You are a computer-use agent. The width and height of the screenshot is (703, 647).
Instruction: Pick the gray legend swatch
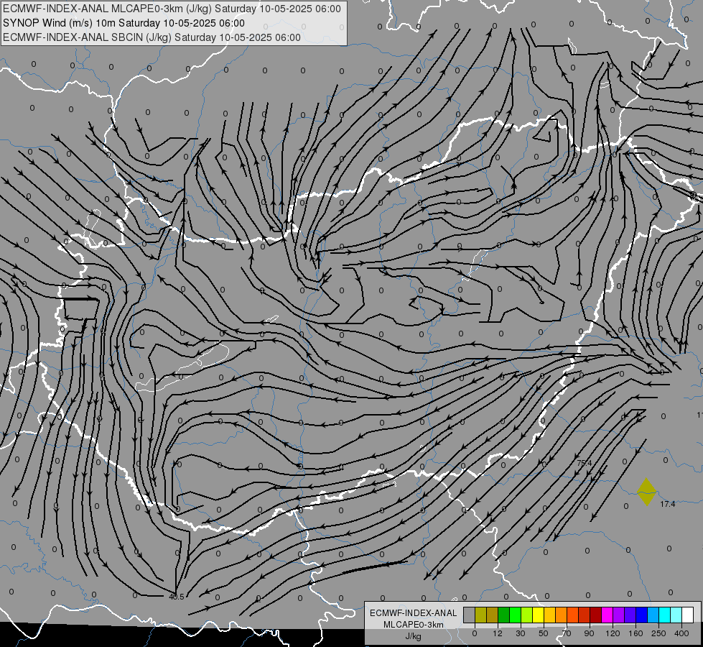[470, 615]
